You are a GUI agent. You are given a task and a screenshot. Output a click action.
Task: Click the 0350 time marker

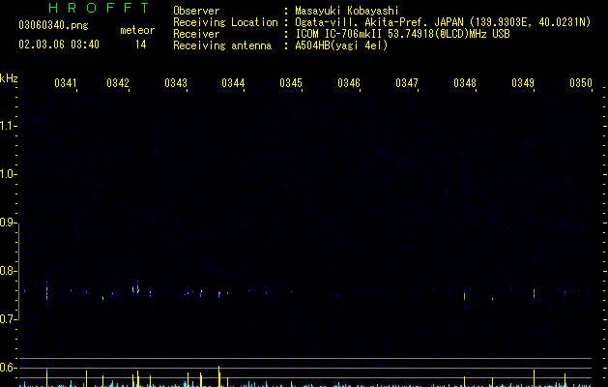581,83
